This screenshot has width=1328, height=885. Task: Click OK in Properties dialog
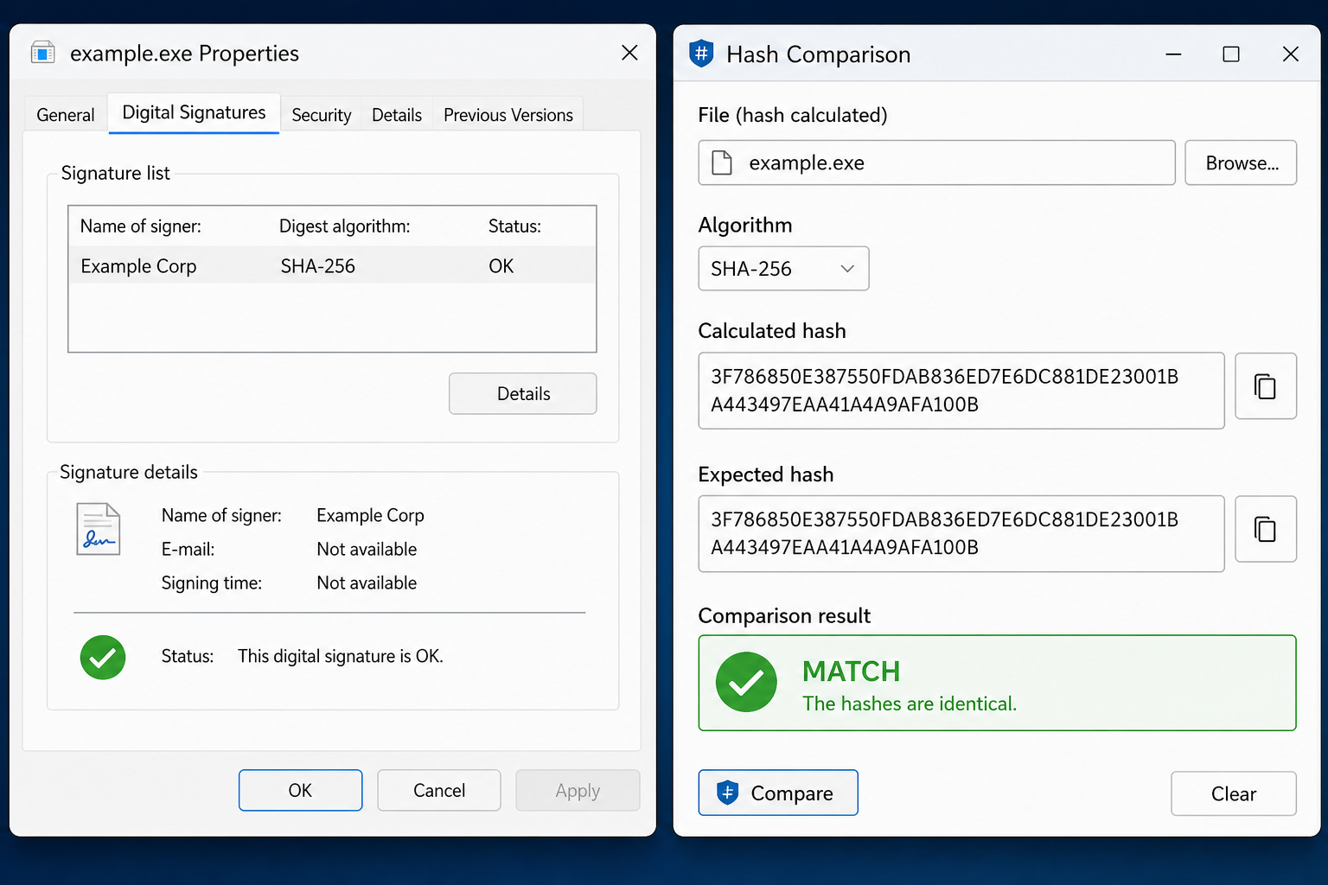[x=300, y=790]
